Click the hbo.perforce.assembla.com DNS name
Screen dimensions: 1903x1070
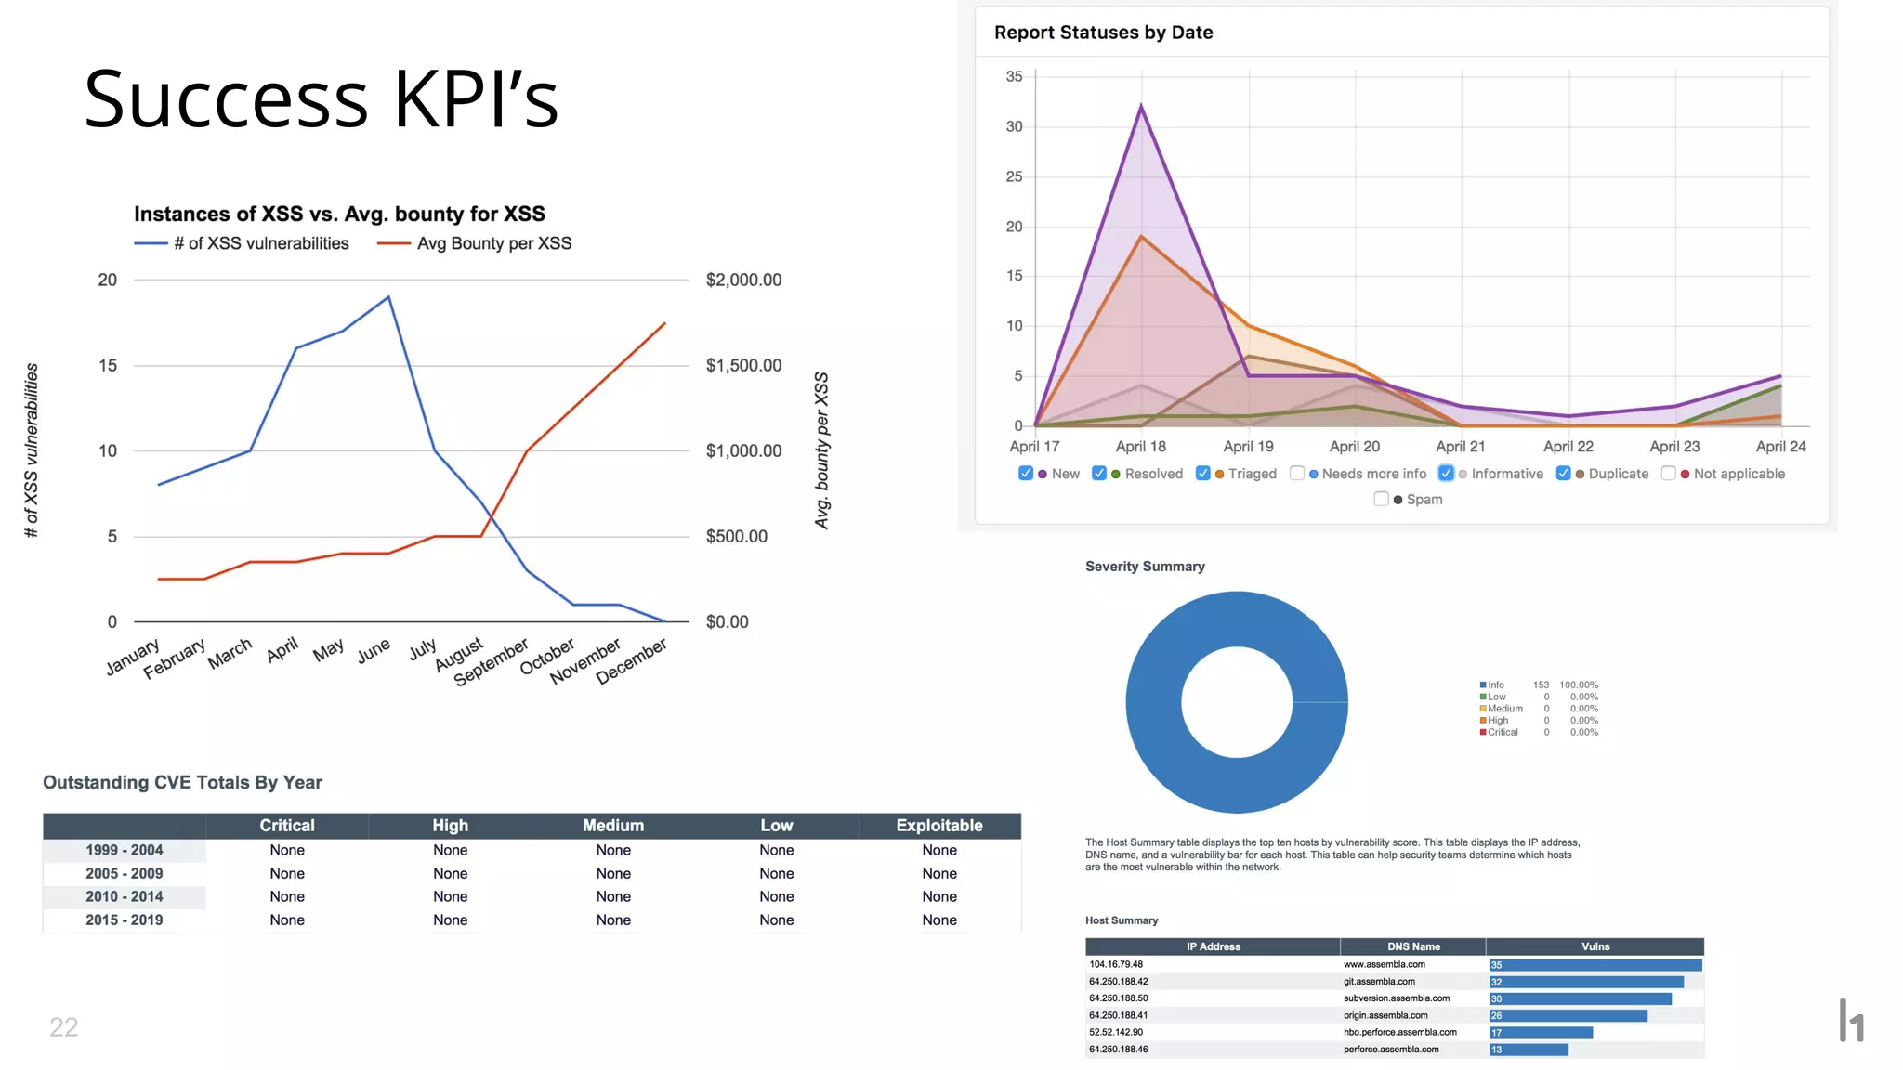click(x=1400, y=1033)
